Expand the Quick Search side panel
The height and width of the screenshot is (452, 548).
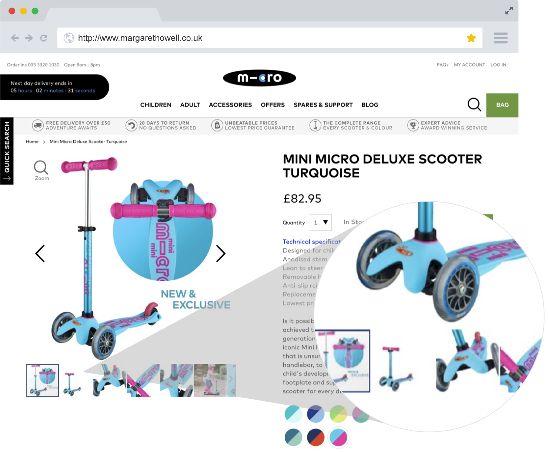click(7, 151)
